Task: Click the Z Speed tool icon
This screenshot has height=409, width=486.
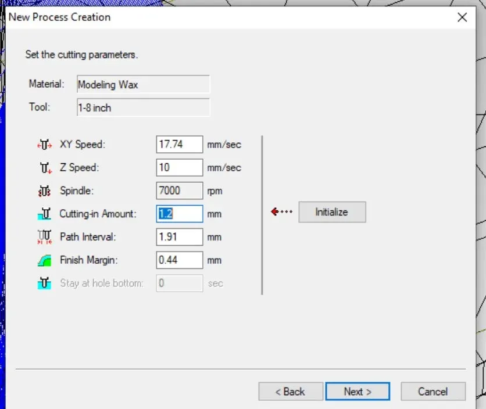Action: click(45, 168)
